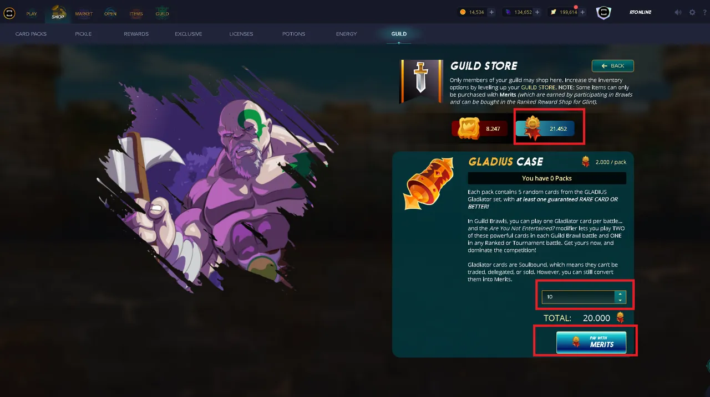Open the Play section icon
The width and height of the screenshot is (710, 397).
[32, 12]
